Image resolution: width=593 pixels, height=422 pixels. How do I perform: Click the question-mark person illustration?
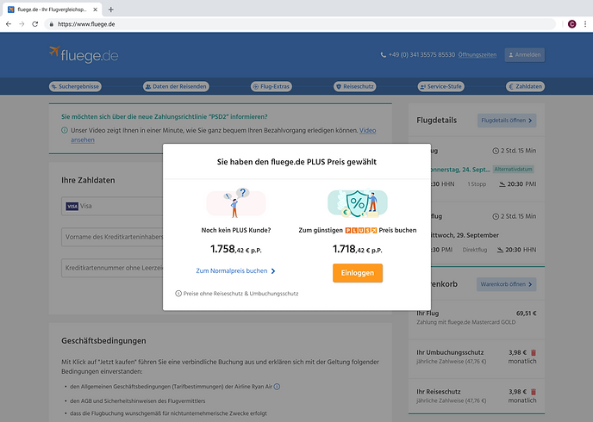pyautogui.click(x=236, y=203)
